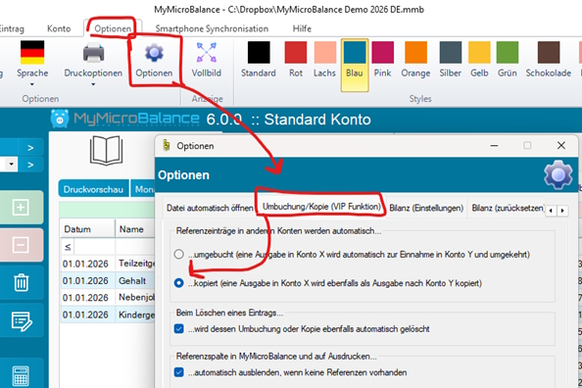Open the sidebar combo box dropdown arrow
The width and height of the screenshot is (582, 388).
point(12,164)
